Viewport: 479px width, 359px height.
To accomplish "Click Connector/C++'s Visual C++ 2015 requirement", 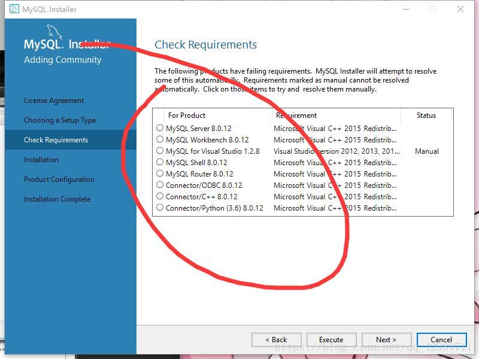I will (x=335, y=197).
